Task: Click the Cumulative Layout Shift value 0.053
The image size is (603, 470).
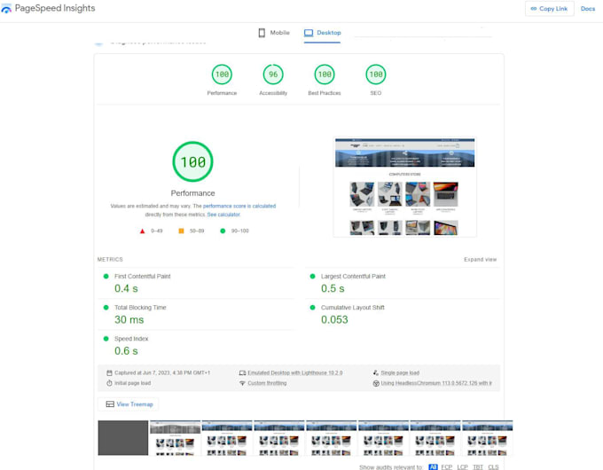Action: [334, 319]
